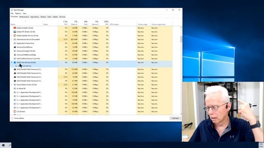Open taskbar search magnifier icon
264x148 pixels.
pos(10,145)
